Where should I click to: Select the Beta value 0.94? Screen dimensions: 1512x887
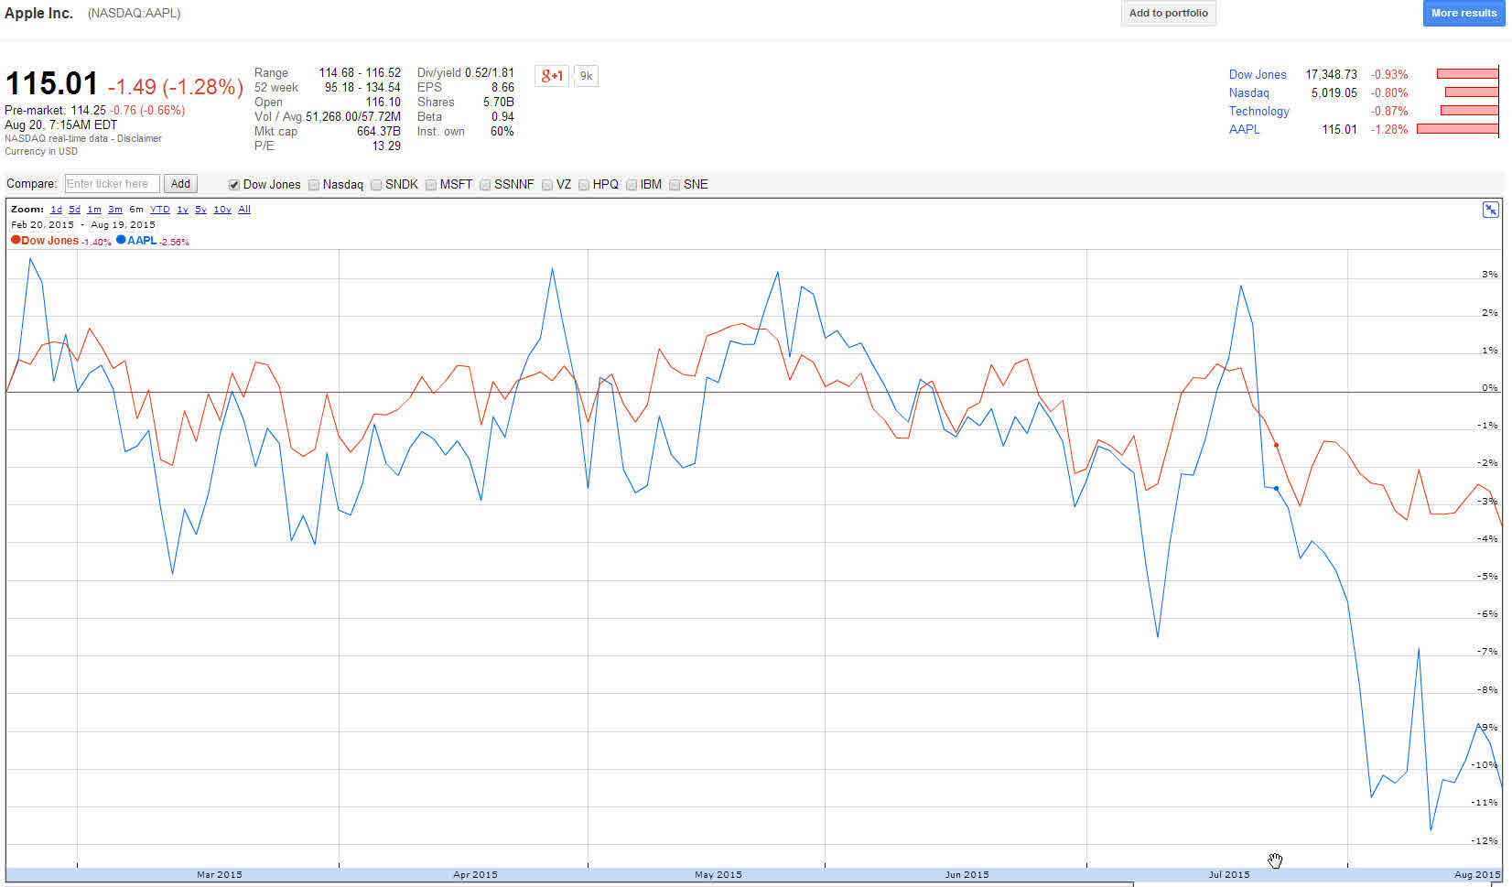tap(502, 117)
